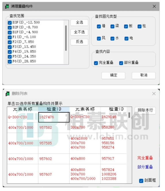Uncheck the 板 element type
Screen dimensions: 165x191
pos(126,26)
